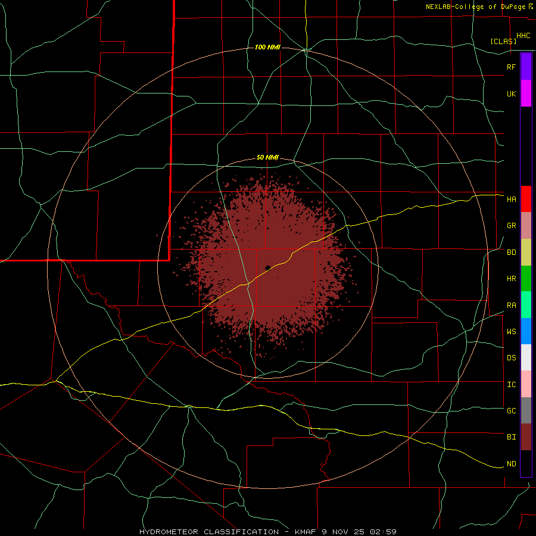Click the 'HR' legend label
Viewport: 536px width, 536px height.
click(511, 279)
